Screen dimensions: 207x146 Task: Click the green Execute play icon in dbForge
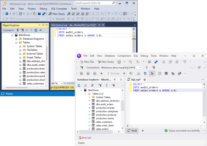tap(101, 73)
